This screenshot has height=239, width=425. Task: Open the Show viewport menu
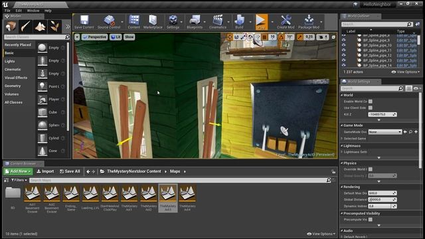click(129, 37)
